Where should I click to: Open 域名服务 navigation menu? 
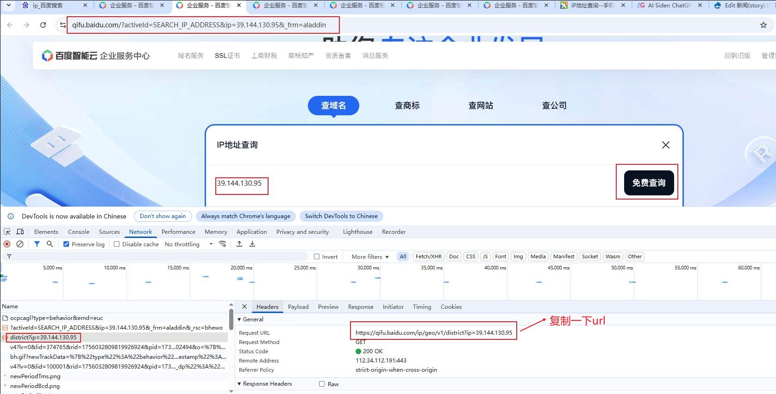[x=191, y=56]
